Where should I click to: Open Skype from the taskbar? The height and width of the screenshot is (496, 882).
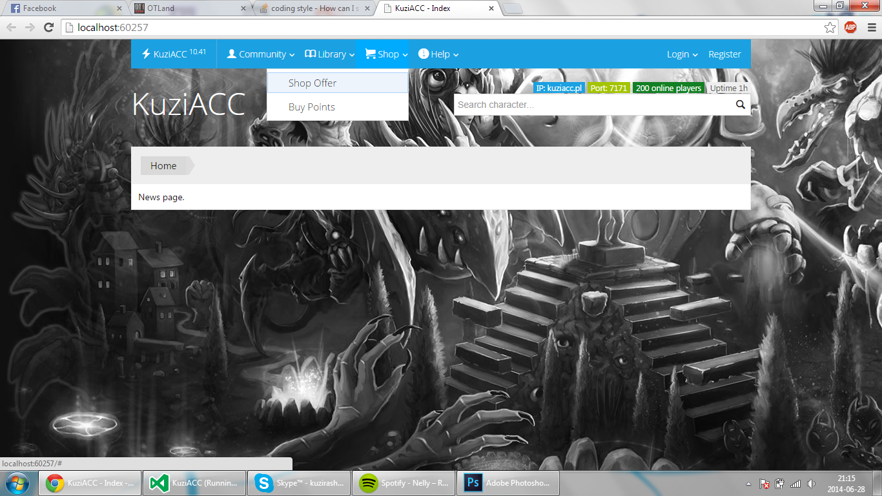click(x=299, y=482)
